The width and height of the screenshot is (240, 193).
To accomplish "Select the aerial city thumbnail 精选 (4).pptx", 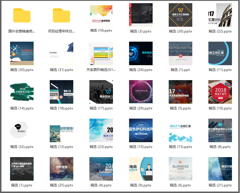I will point(101,169).
